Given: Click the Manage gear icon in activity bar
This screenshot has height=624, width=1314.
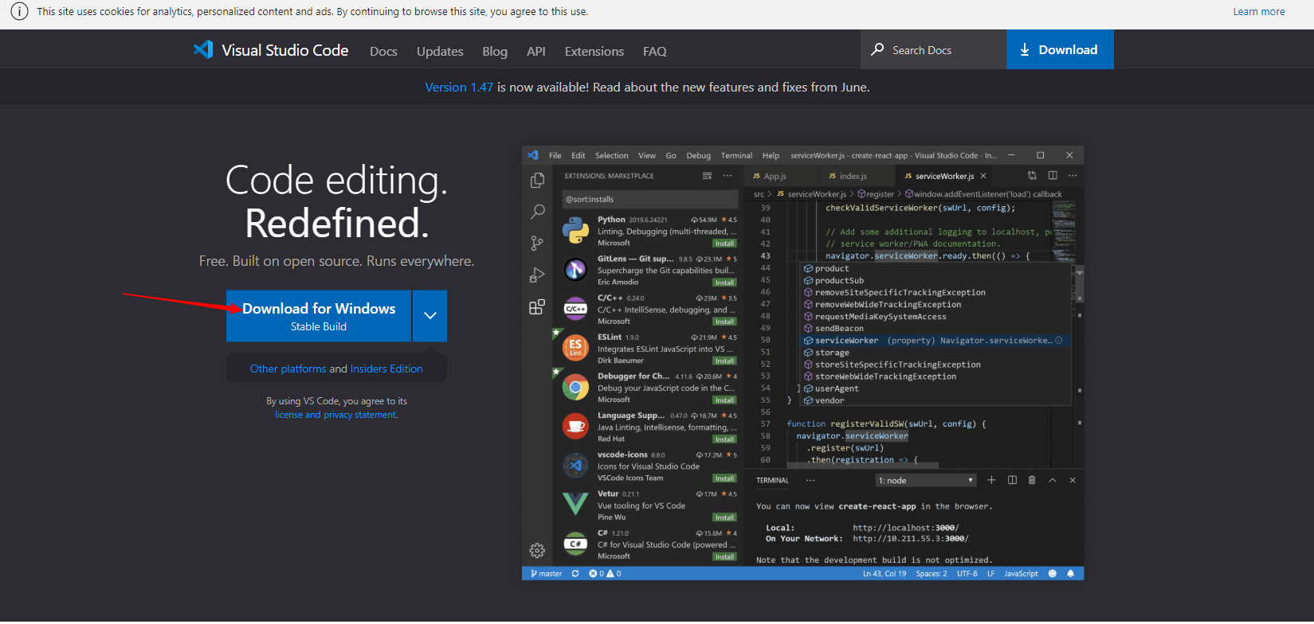Looking at the screenshot, I should coord(537,550).
